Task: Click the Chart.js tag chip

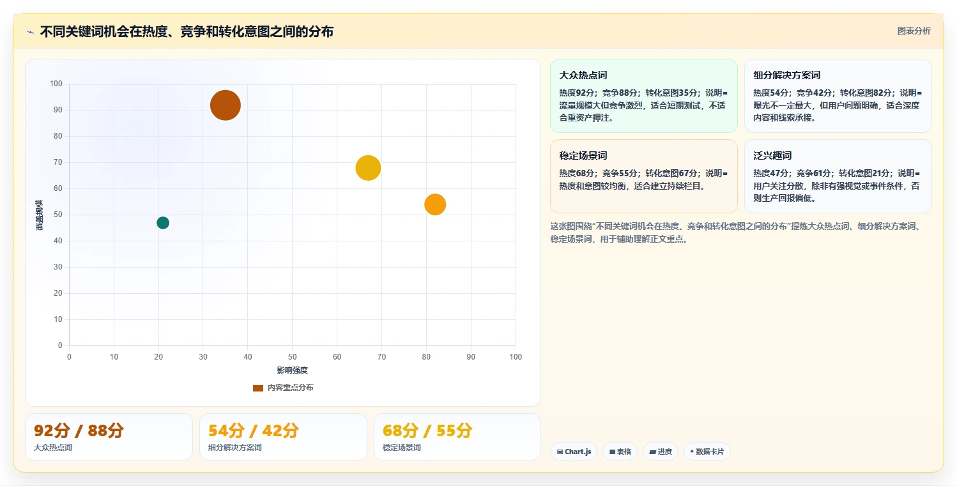Action: pos(574,452)
